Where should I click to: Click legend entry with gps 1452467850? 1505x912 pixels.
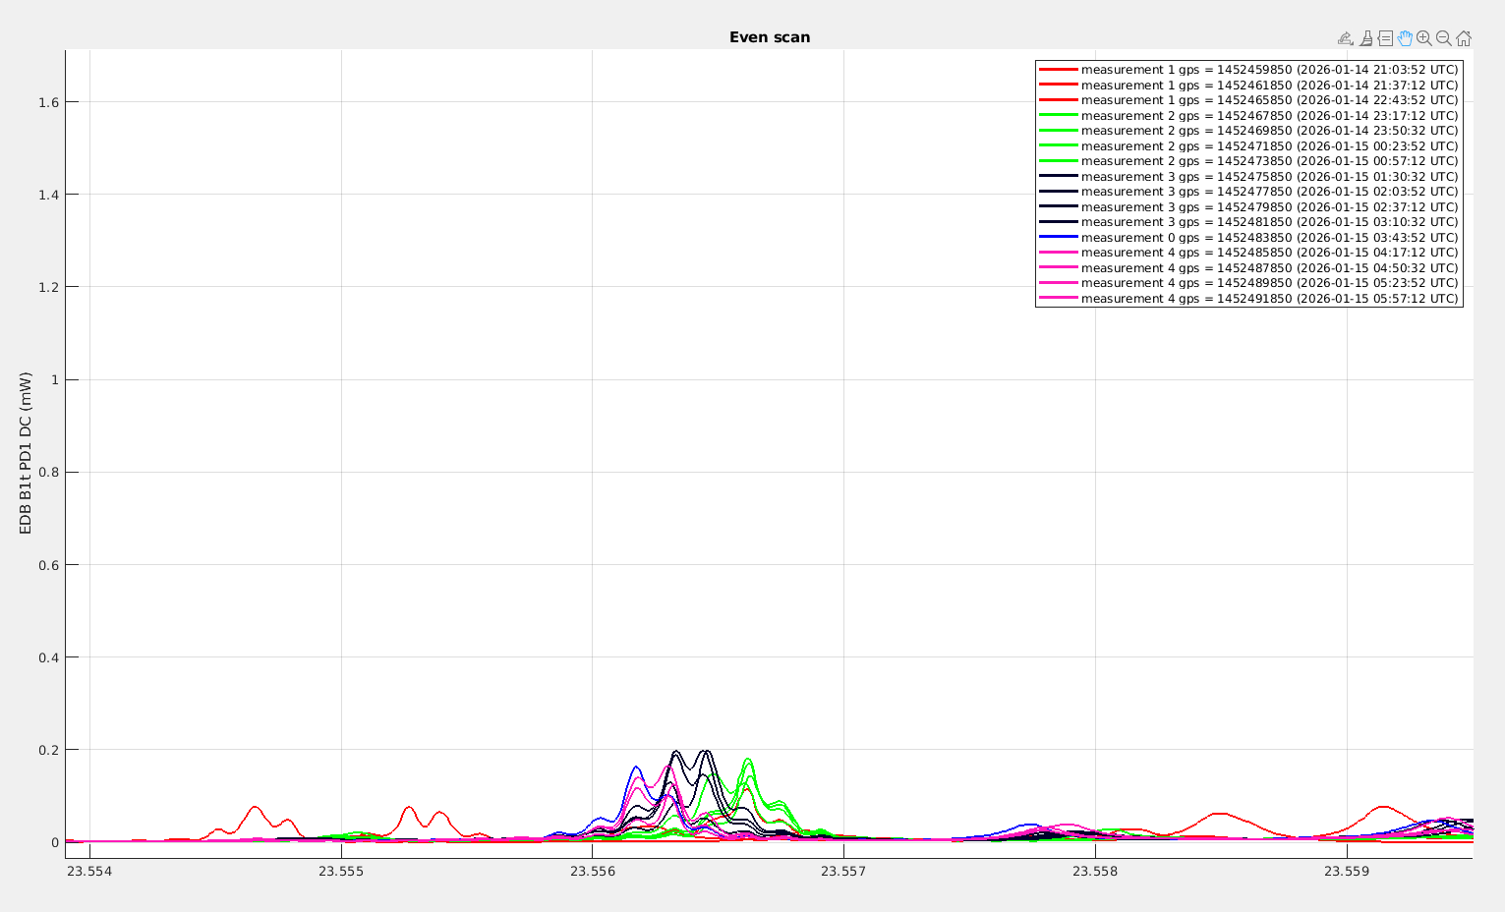pos(1269,116)
